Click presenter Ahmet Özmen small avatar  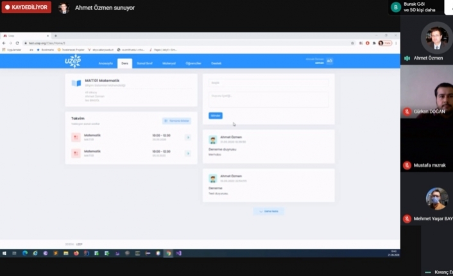point(64,8)
